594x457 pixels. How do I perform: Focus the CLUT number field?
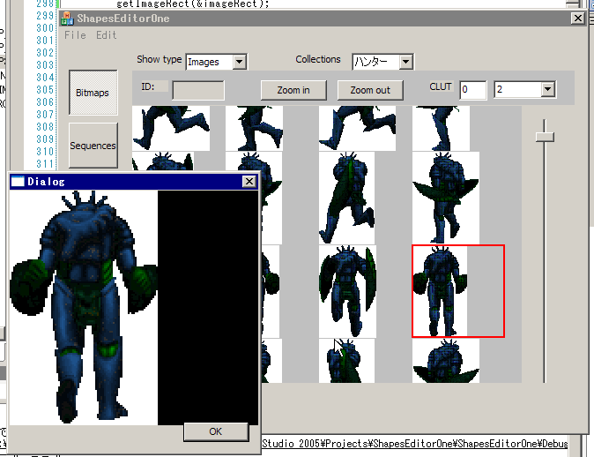472,90
